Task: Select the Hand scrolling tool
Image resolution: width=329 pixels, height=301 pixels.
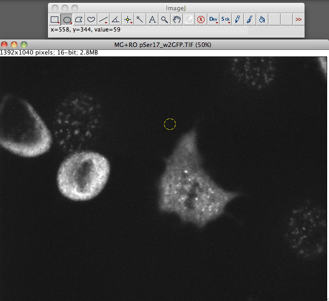Action: [x=177, y=19]
